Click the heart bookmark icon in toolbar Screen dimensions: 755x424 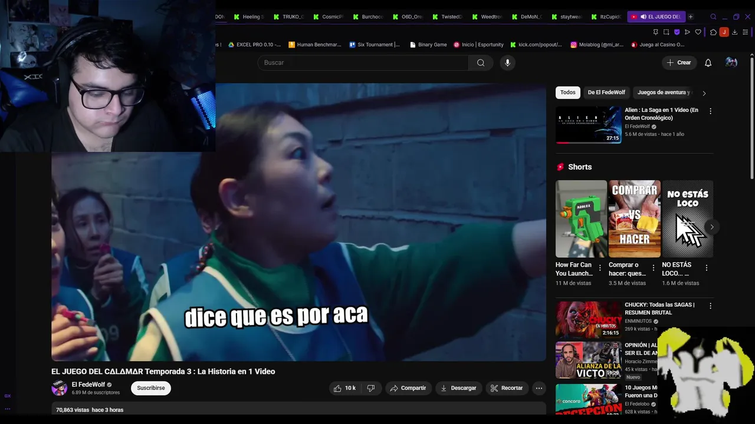tap(698, 32)
